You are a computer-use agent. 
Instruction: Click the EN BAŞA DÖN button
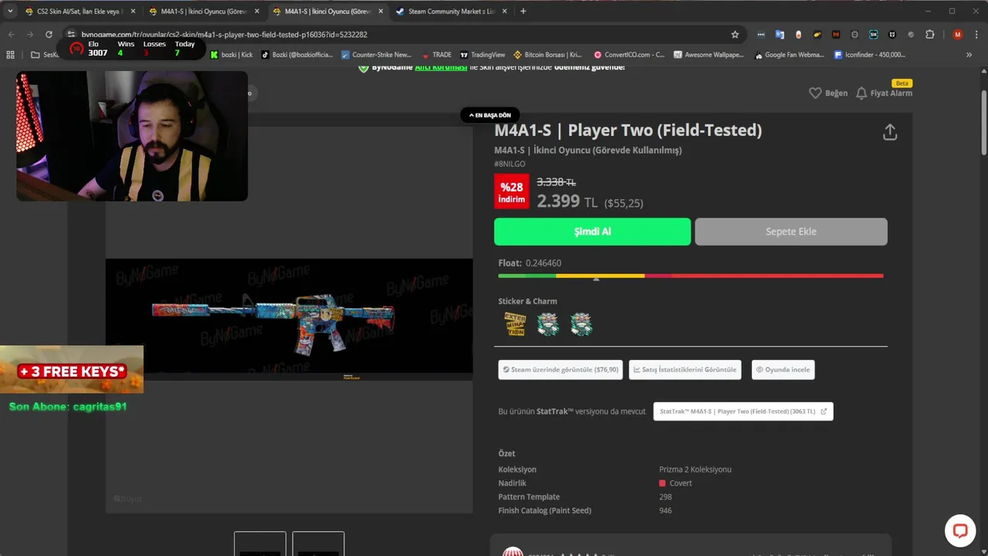coord(490,115)
